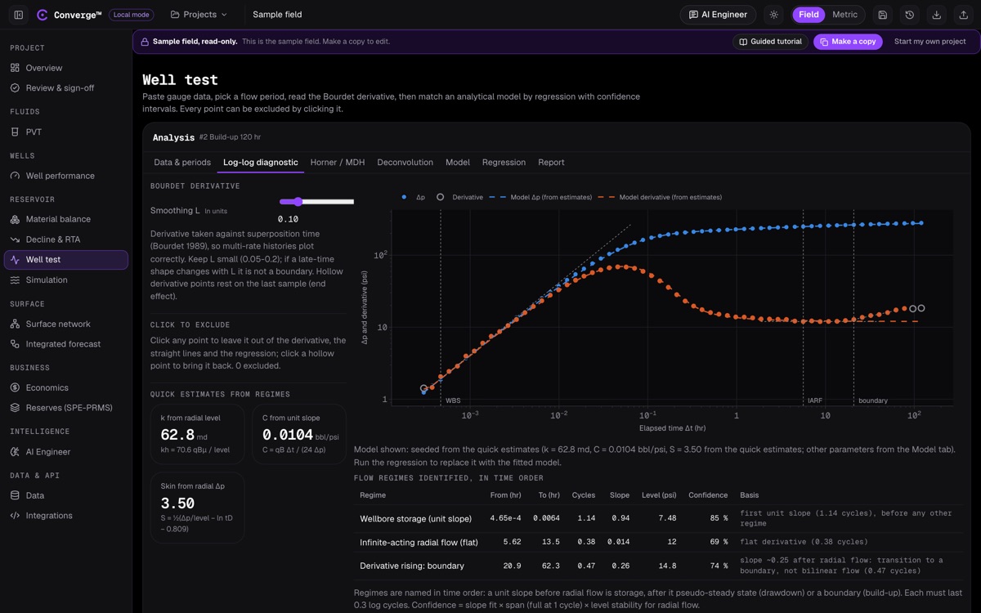The width and height of the screenshot is (981, 613).
Task: Click the Make a copy button
Action: tap(848, 42)
